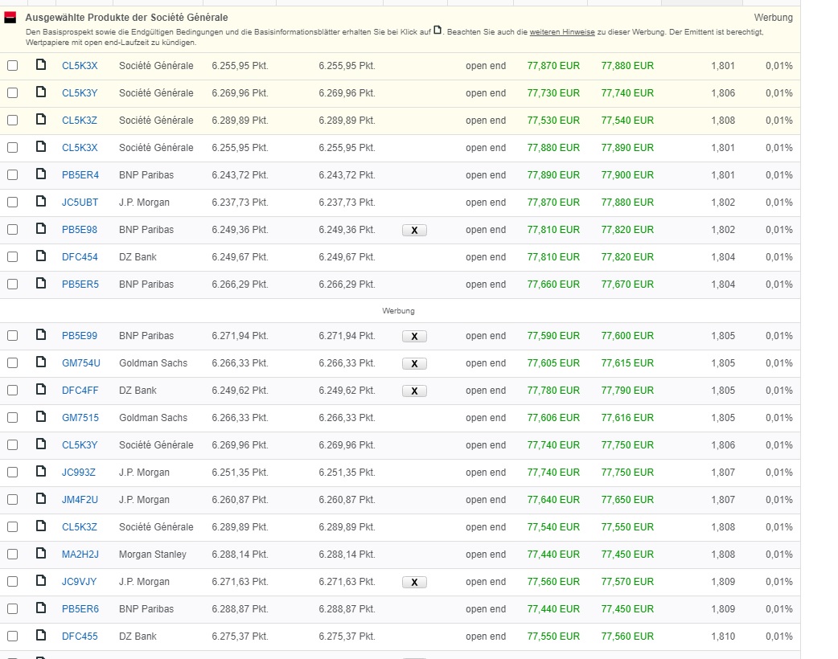This screenshot has height=659, width=838.
Task: Tick checkbox for PB5ER5 BNP Paribas
Action: [12, 284]
